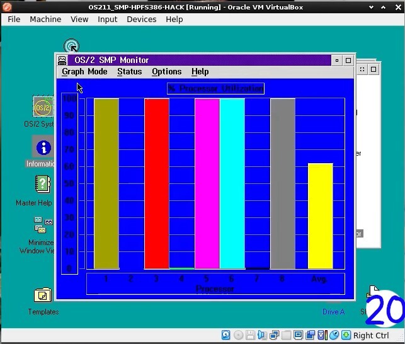
Task: Open VirtualBox File menu
Action: pos(14,20)
